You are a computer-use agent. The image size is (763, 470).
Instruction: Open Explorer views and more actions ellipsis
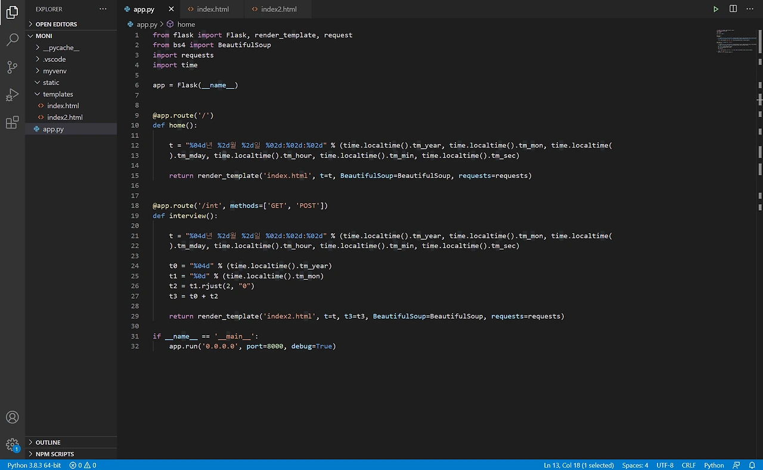[103, 9]
